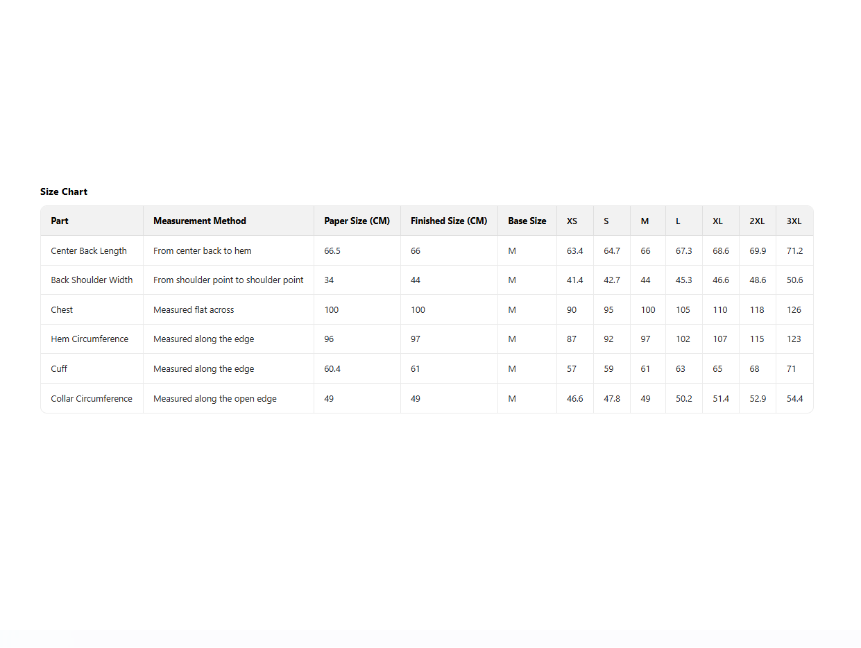Click 'From center back to hem' cell
The image size is (861, 648).
click(203, 250)
